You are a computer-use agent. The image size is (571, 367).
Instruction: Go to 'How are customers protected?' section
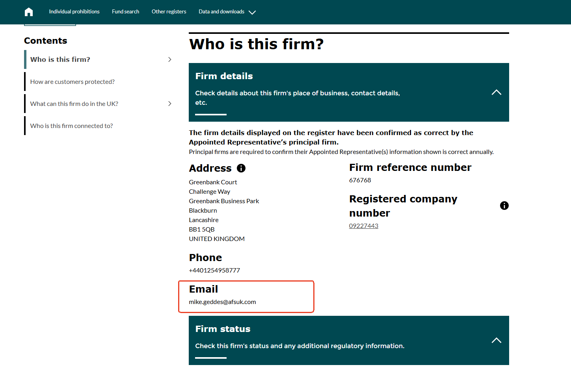pyautogui.click(x=73, y=82)
